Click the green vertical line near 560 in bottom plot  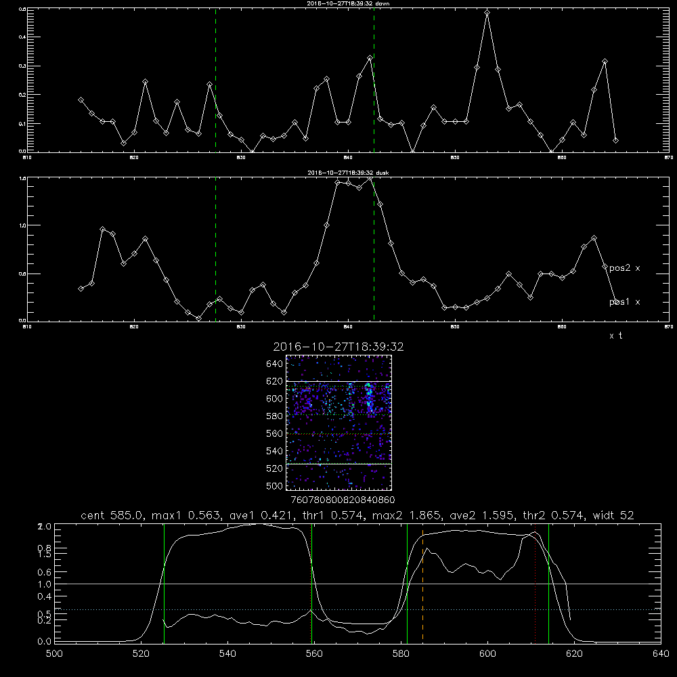(311, 584)
